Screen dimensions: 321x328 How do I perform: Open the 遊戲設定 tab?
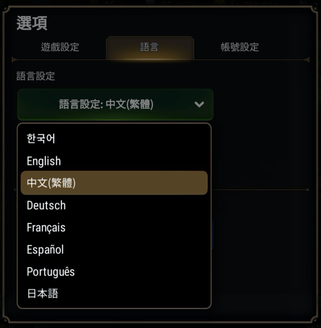[x=60, y=47]
